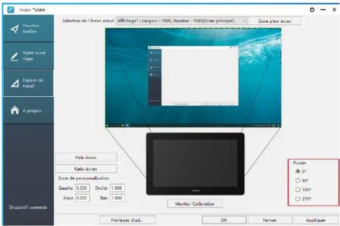This screenshot has height=226, width=340.
Task: Close the Huion Tablet window
Action: coord(335,10)
